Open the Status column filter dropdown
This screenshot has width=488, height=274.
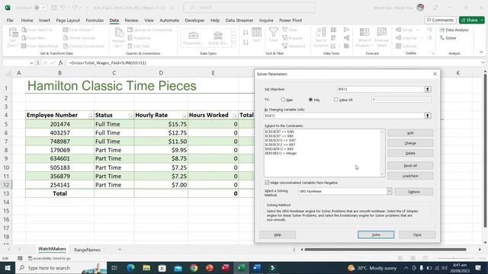(130, 116)
